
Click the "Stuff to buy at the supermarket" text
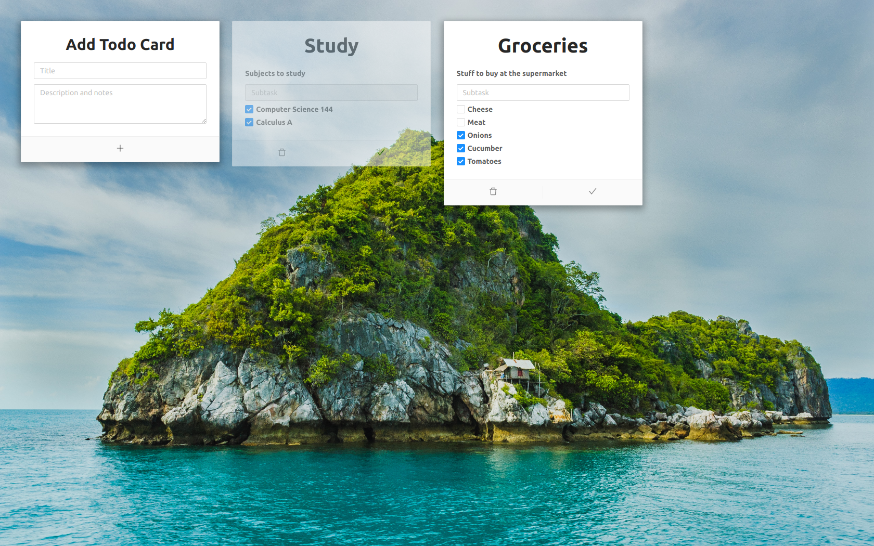pos(511,73)
